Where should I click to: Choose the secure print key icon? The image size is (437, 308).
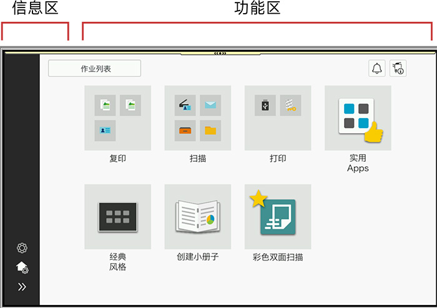coord(290,105)
